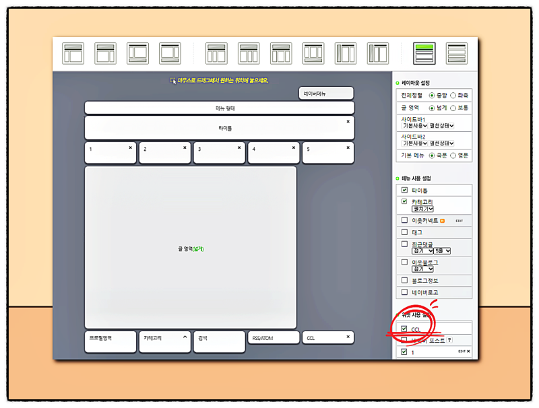539x408 pixels.
Task: Select the 메뉴 형태 bar
Action: click(x=220, y=108)
